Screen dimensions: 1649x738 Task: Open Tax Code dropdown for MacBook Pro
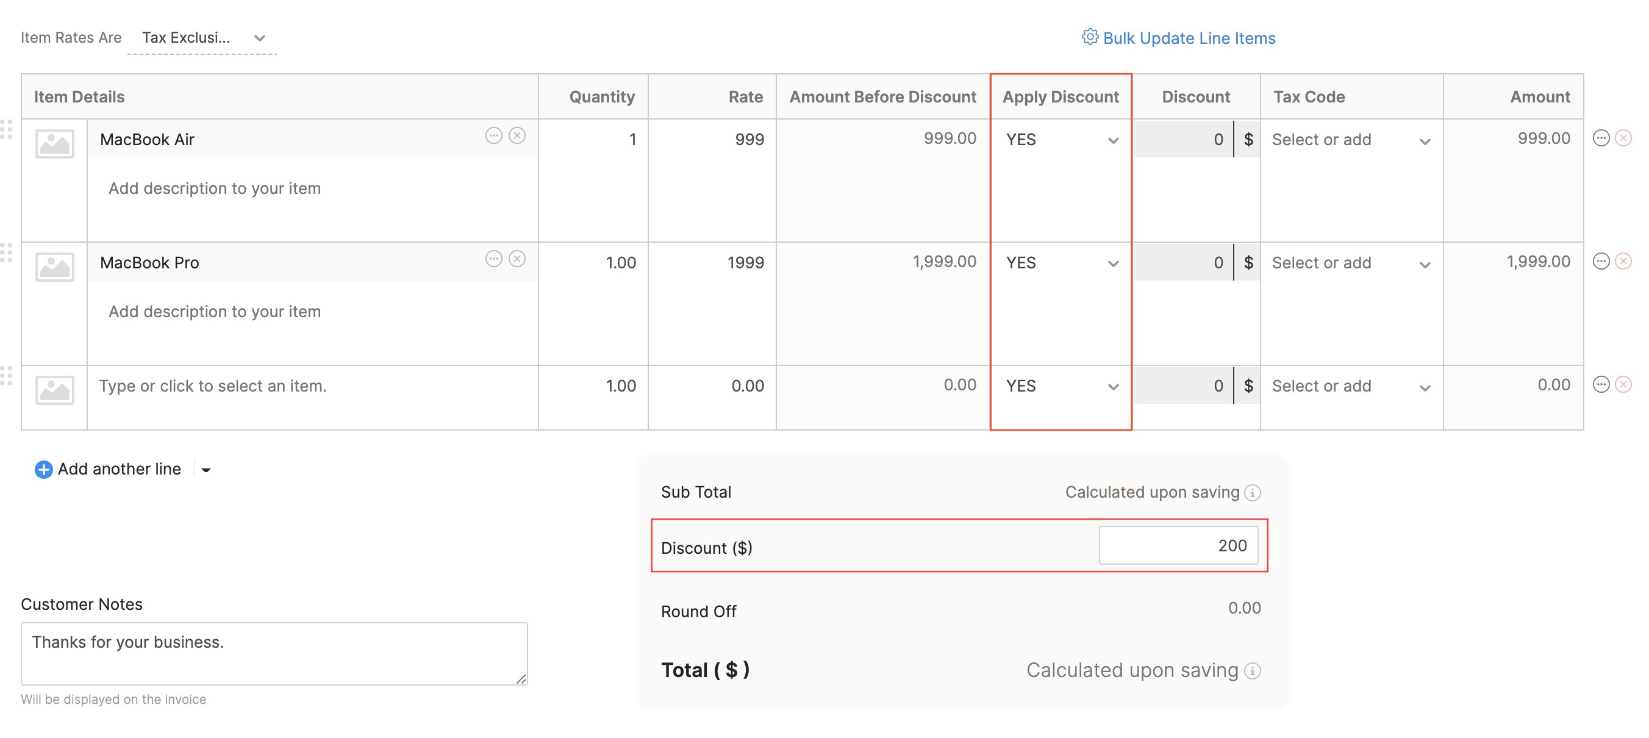coord(1351,263)
